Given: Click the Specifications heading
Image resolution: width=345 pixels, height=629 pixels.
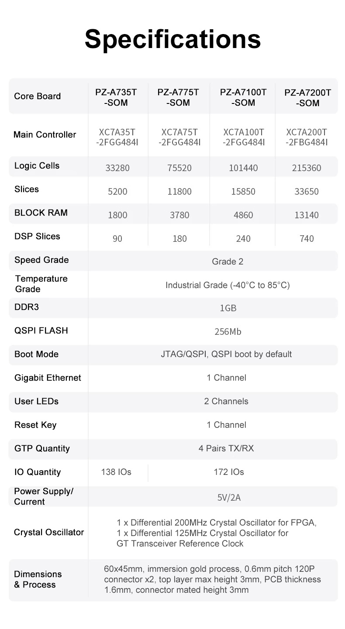Looking at the screenshot, I should (172, 40).
